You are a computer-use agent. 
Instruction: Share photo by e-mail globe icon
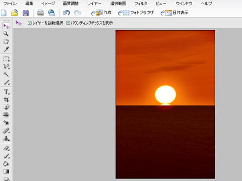[51, 13]
